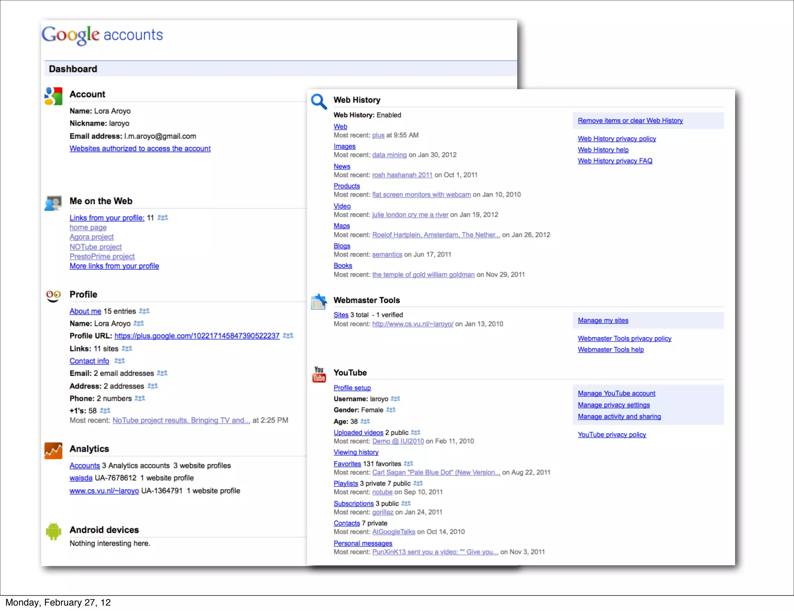Open the waisda Analytics account link
This screenshot has height=611, width=794.
(81, 478)
